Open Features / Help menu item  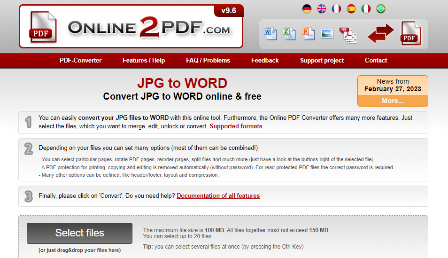pos(144,60)
